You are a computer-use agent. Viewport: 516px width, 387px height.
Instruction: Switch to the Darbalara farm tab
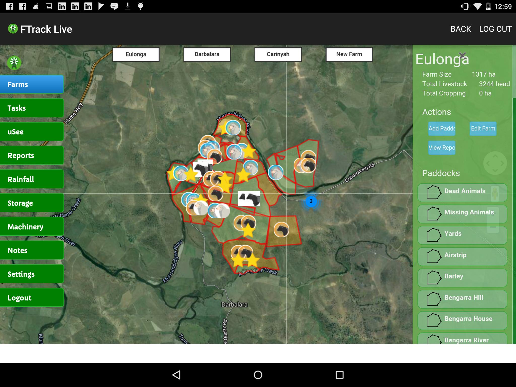207,54
